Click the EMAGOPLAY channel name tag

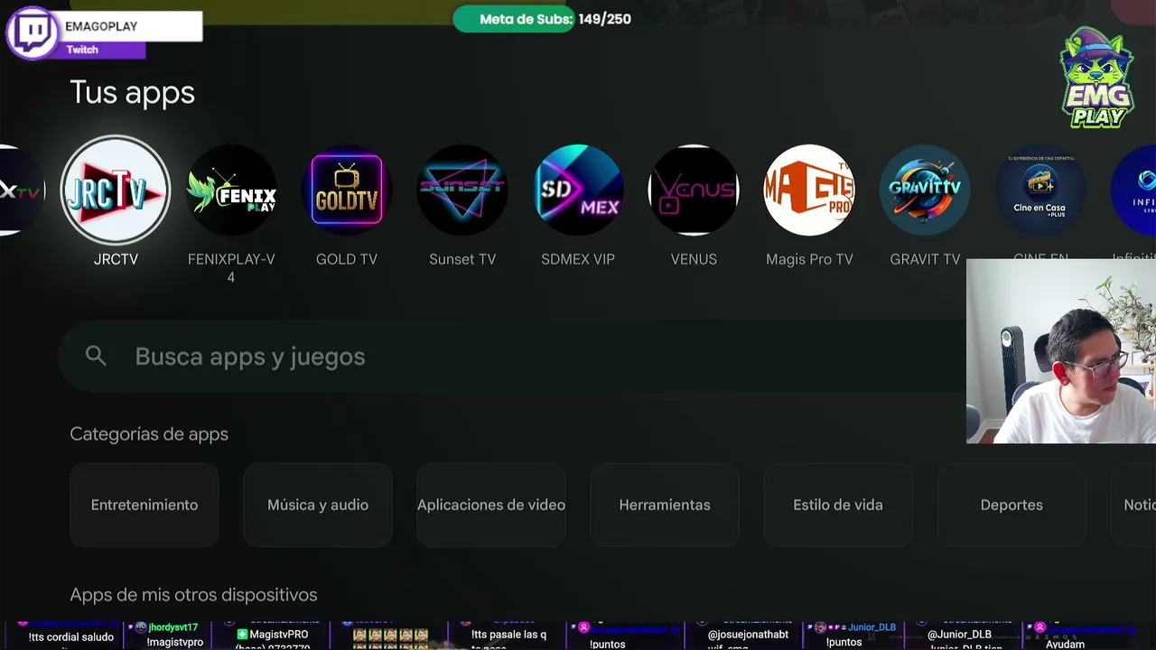click(x=132, y=26)
